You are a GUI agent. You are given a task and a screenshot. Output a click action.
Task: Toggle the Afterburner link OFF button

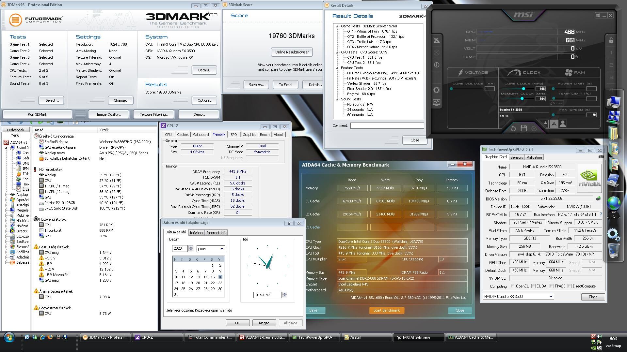557,103
